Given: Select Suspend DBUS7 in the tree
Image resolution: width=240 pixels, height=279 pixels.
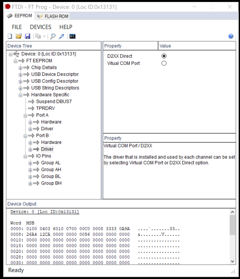Looking at the screenshot, I should 54,101.
